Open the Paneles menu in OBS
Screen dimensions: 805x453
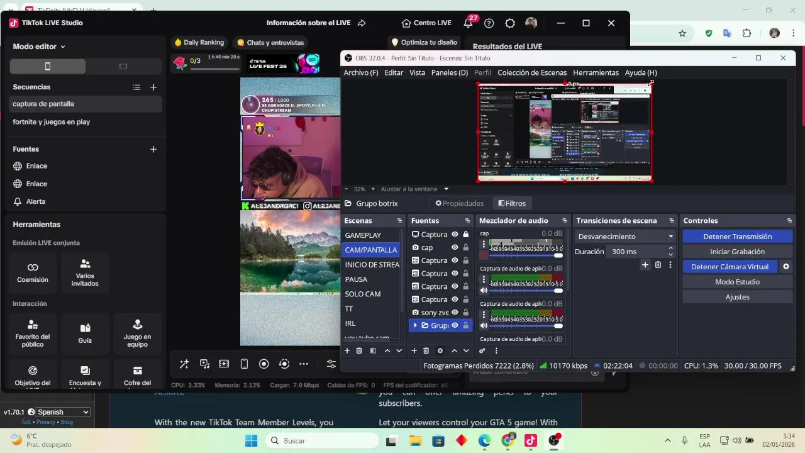pyautogui.click(x=450, y=72)
